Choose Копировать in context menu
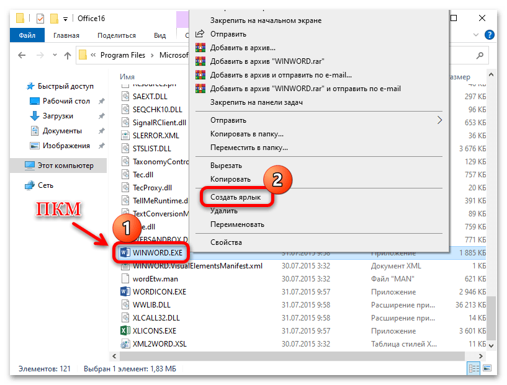This screenshot has height=385, width=507. (230, 179)
